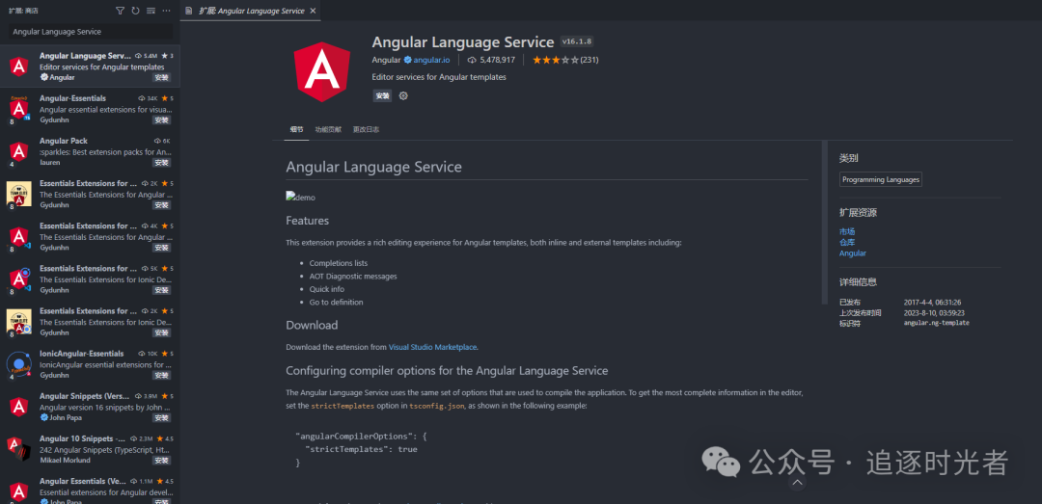Screen dimensions: 1042x504
Task: Select Essentials Extensions for Ionic with 5K downloads
Action: tap(90, 279)
